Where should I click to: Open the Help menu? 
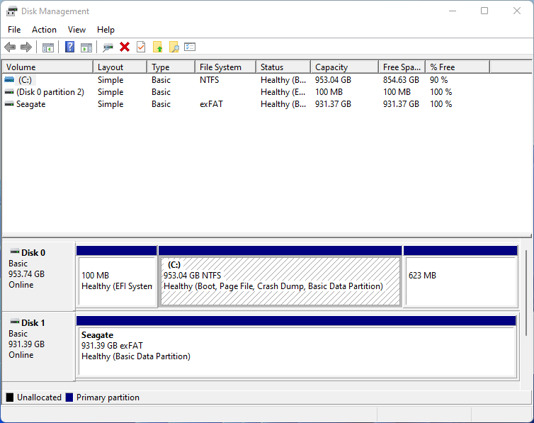coord(106,30)
